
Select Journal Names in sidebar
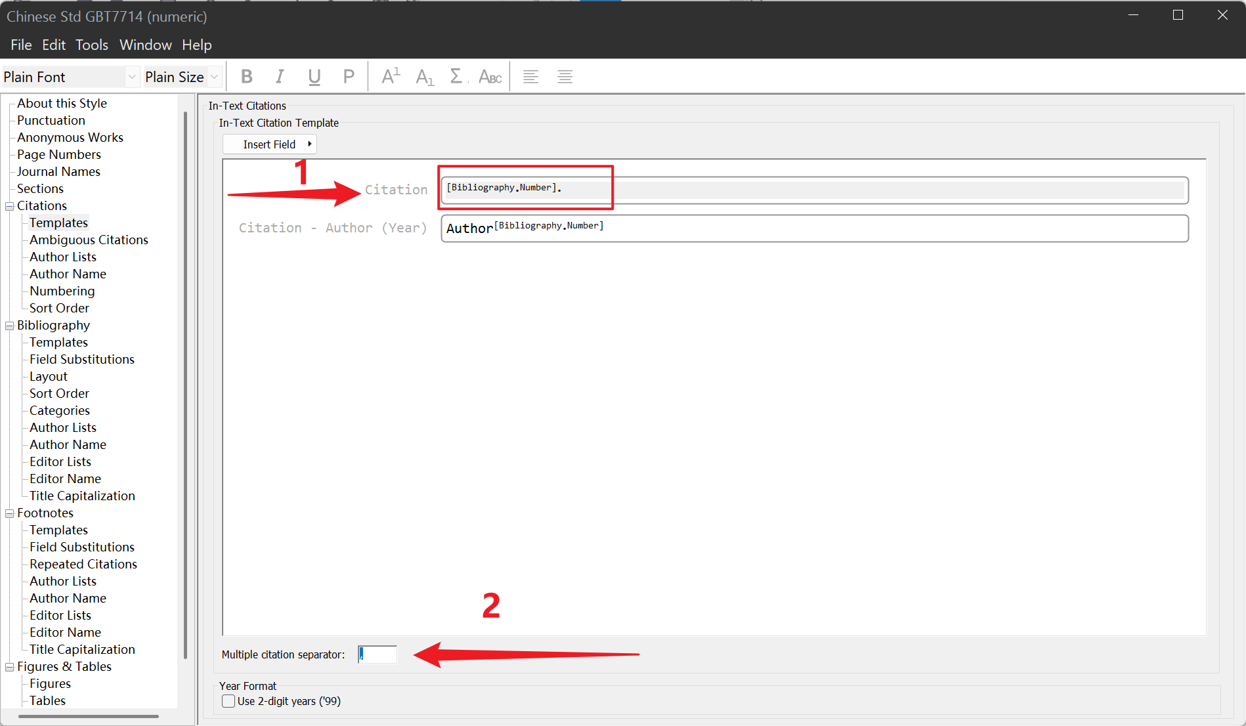(x=58, y=171)
